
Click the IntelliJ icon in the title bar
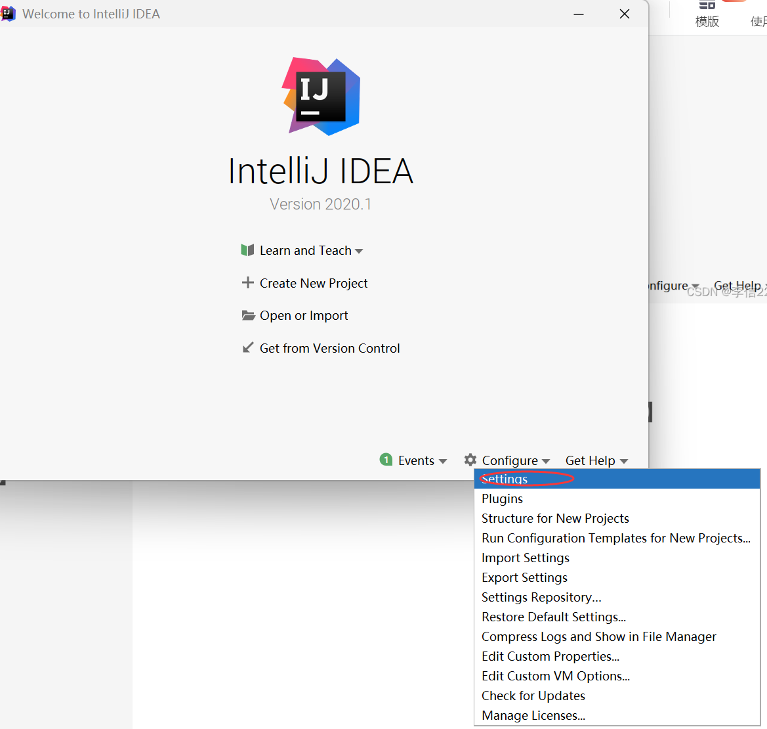pyautogui.click(x=8, y=14)
